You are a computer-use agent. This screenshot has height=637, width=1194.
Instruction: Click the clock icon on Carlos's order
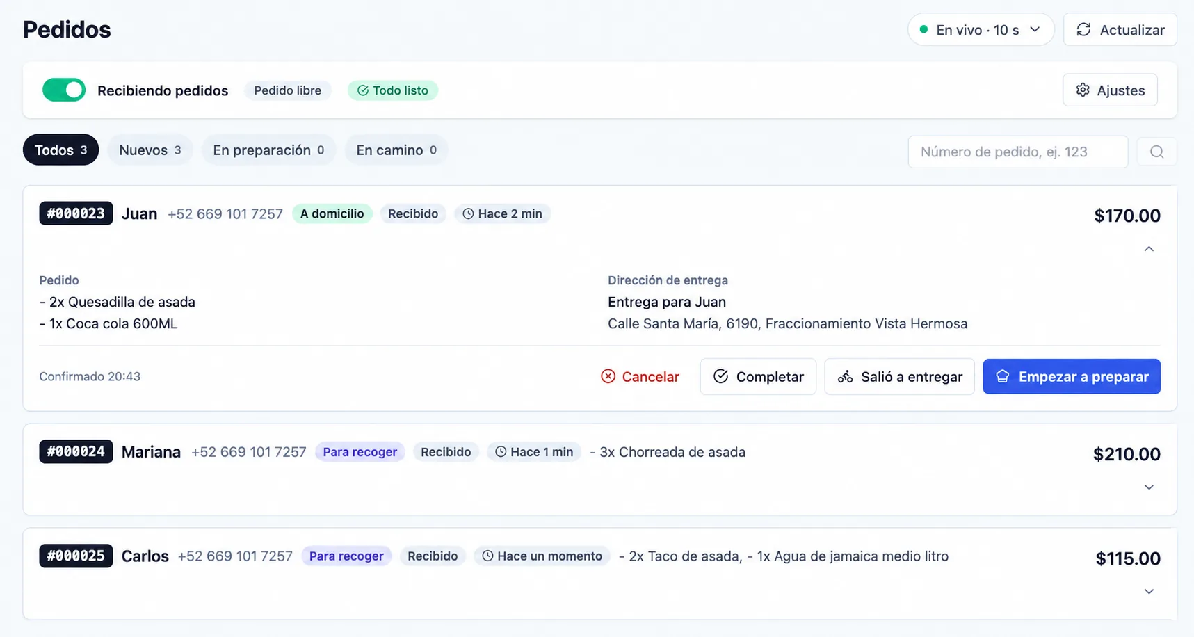click(487, 556)
